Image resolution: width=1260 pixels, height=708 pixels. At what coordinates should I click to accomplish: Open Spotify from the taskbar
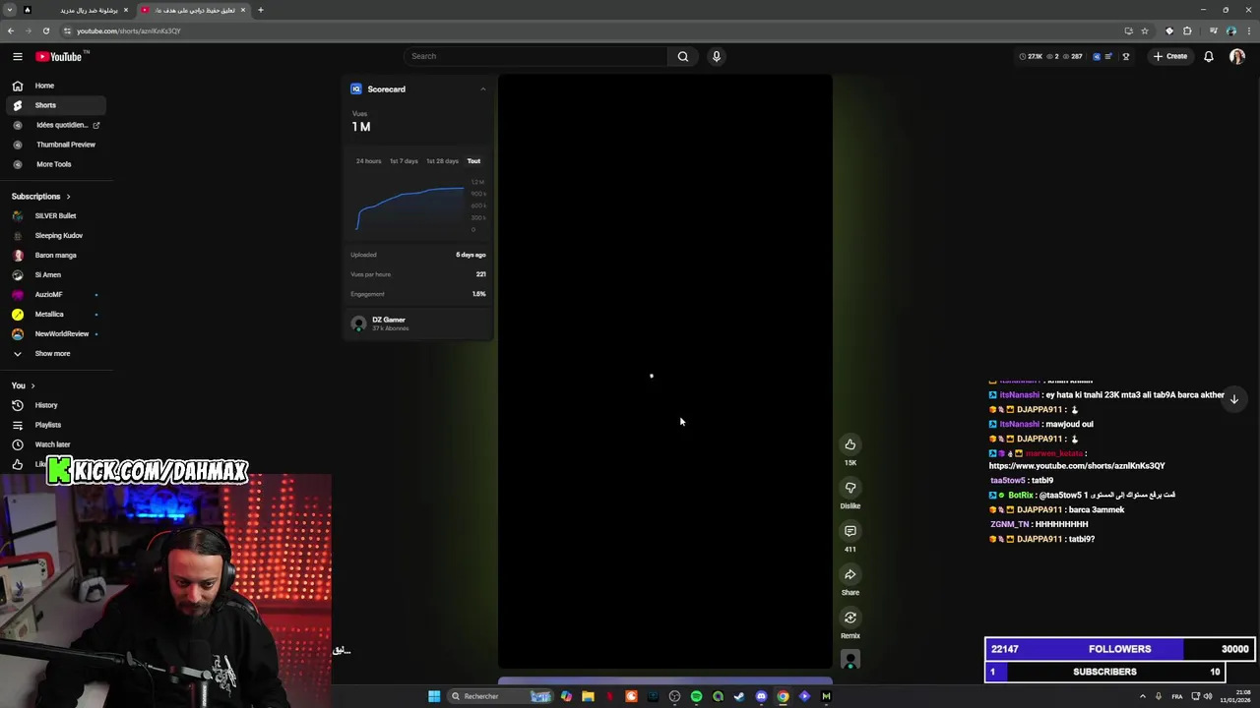pos(696,696)
